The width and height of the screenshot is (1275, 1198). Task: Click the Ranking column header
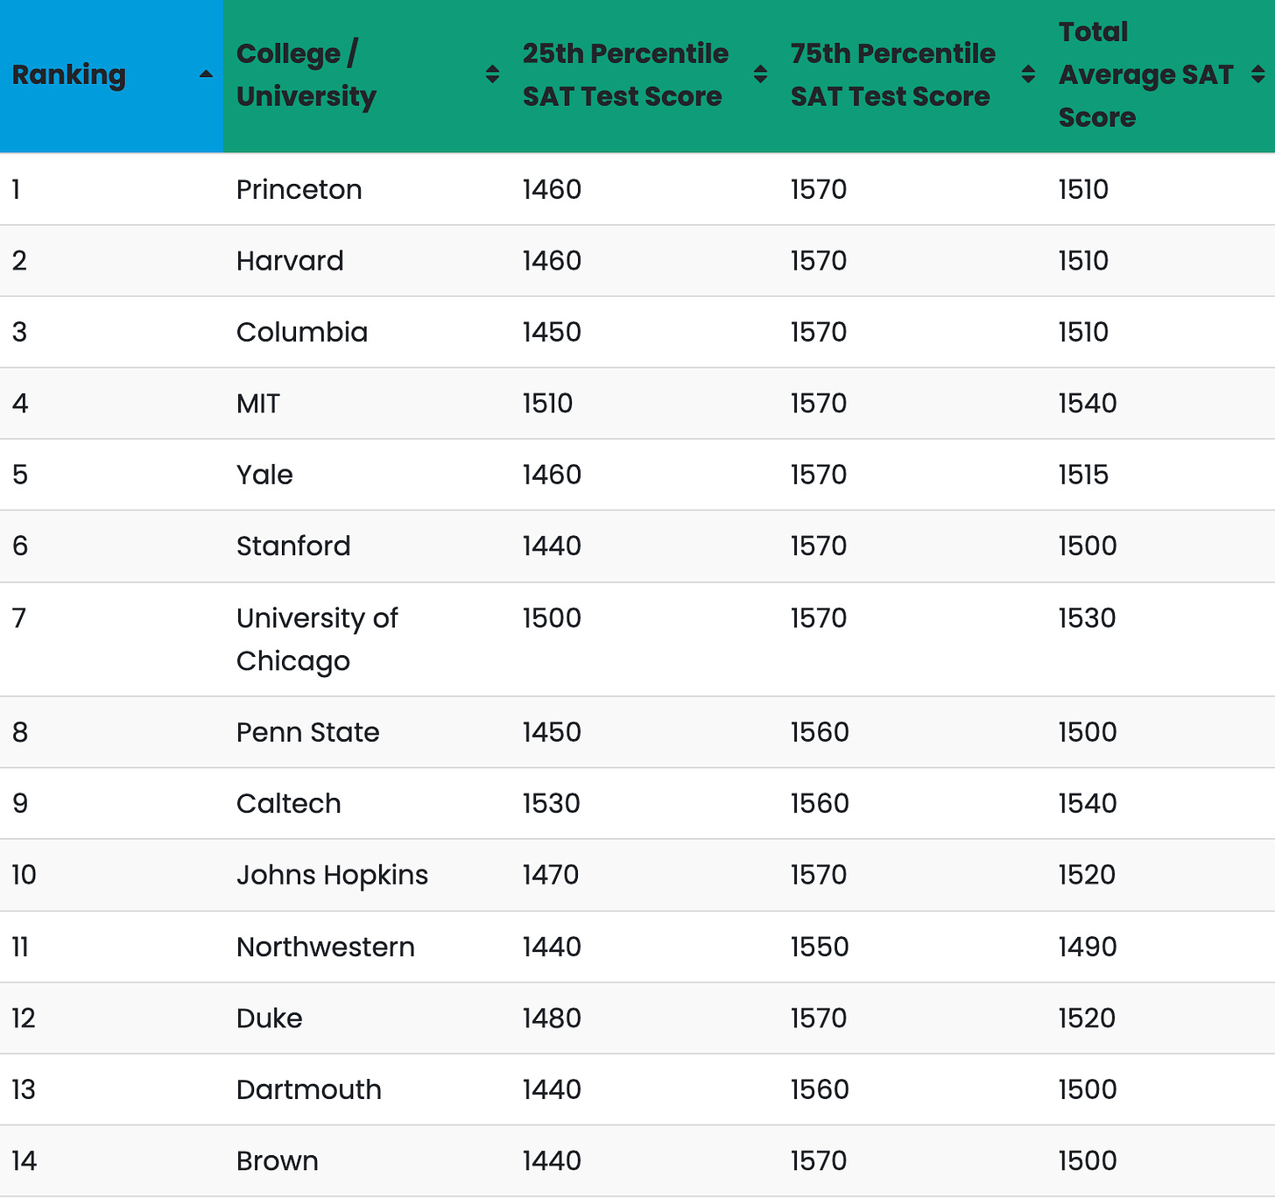(x=69, y=75)
